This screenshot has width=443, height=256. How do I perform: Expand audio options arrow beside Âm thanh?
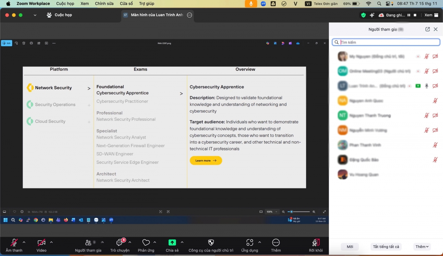(24, 242)
